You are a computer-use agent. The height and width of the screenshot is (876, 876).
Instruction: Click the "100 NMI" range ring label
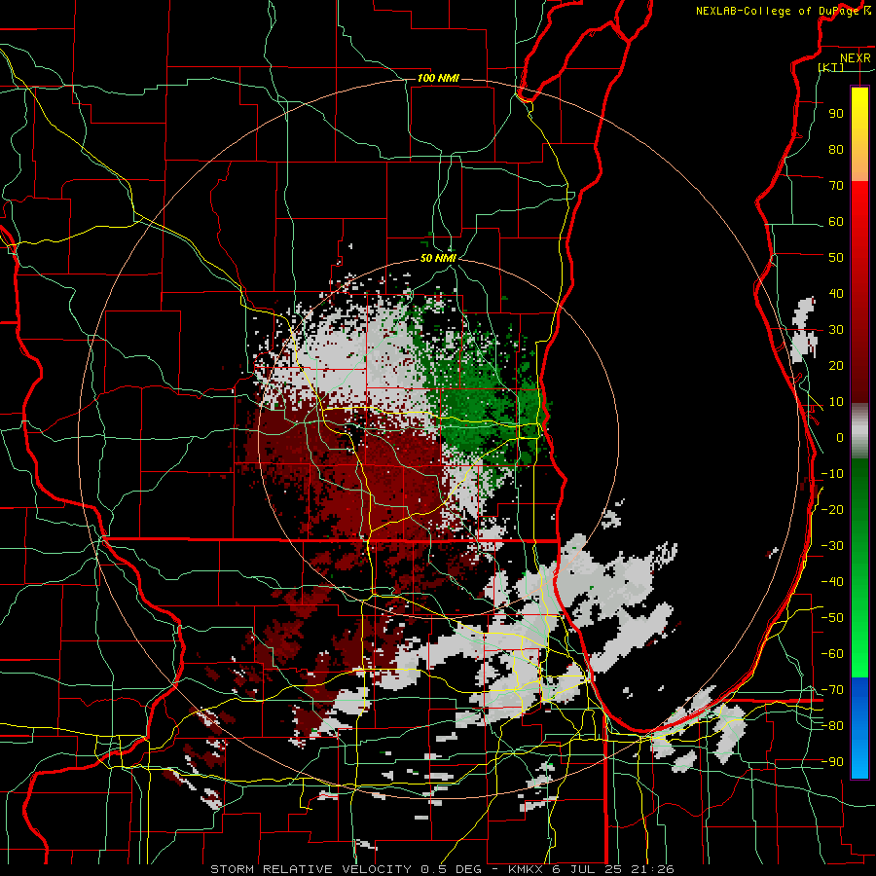[438, 78]
